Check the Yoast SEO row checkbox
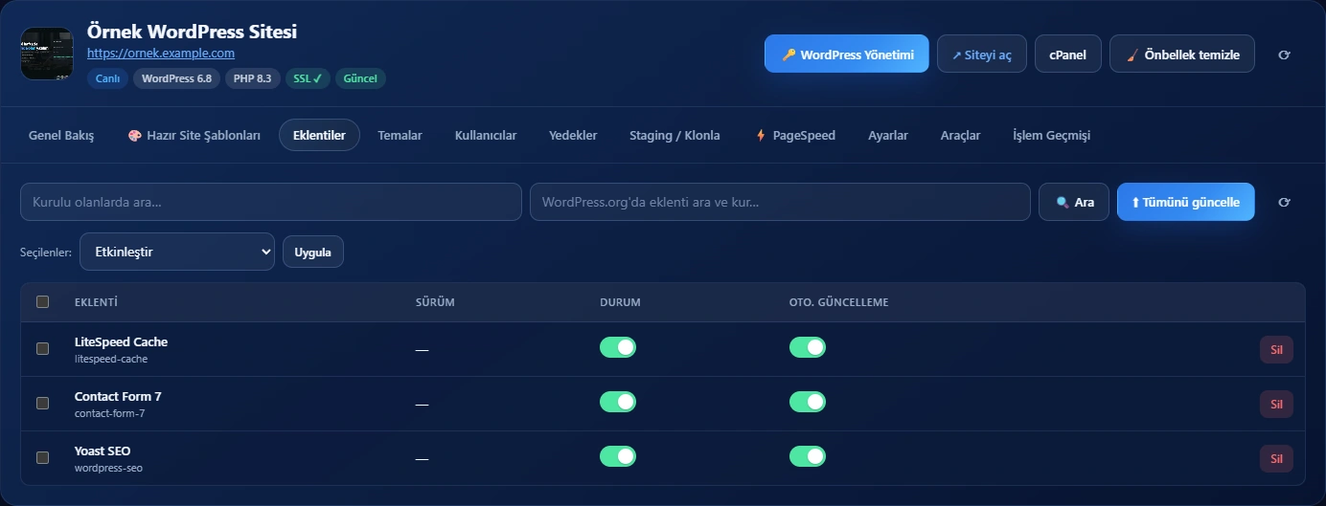The image size is (1326, 506). [x=42, y=457]
